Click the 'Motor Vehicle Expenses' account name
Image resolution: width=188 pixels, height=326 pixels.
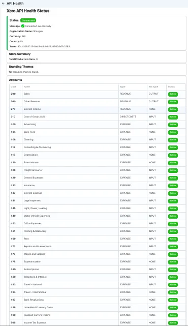37,216
